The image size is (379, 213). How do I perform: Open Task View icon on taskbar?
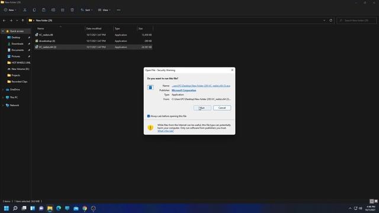click(24, 208)
